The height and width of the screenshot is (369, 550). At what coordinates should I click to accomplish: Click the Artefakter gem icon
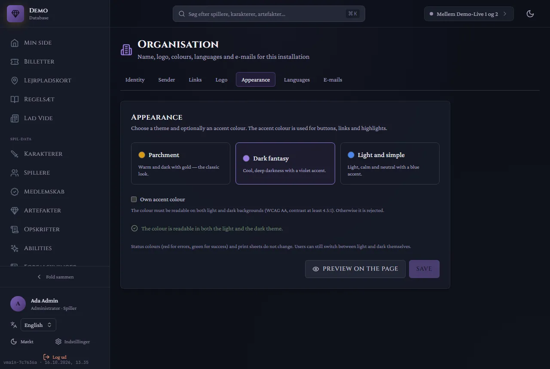click(x=15, y=211)
